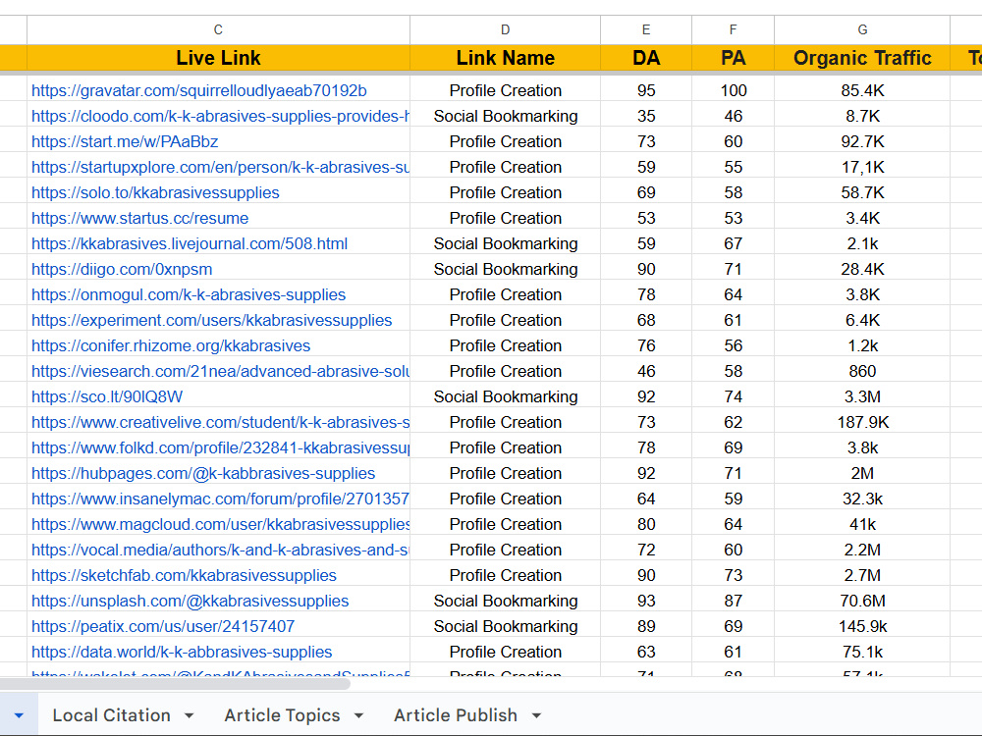Open the hubpages.com @k-kabbrasives-supplies link
982x736 pixels.
[203, 474]
